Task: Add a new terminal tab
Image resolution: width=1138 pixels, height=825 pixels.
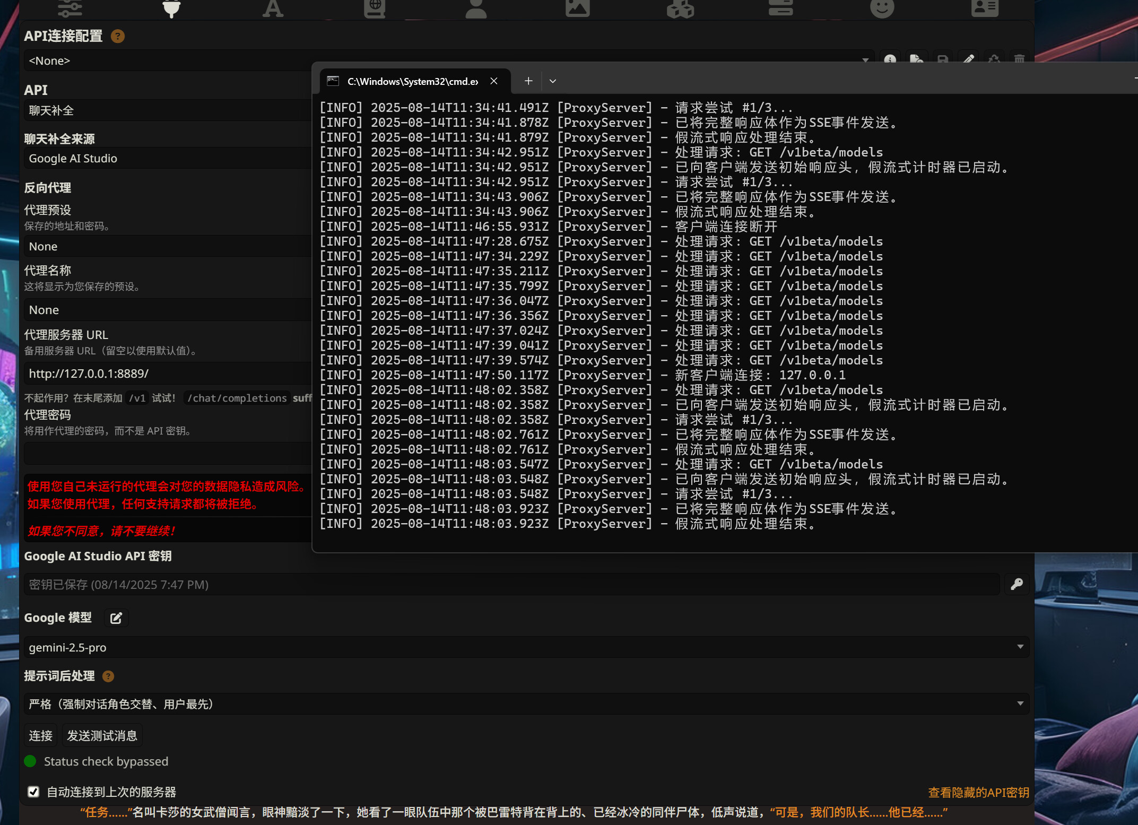Action: pos(528,81)
